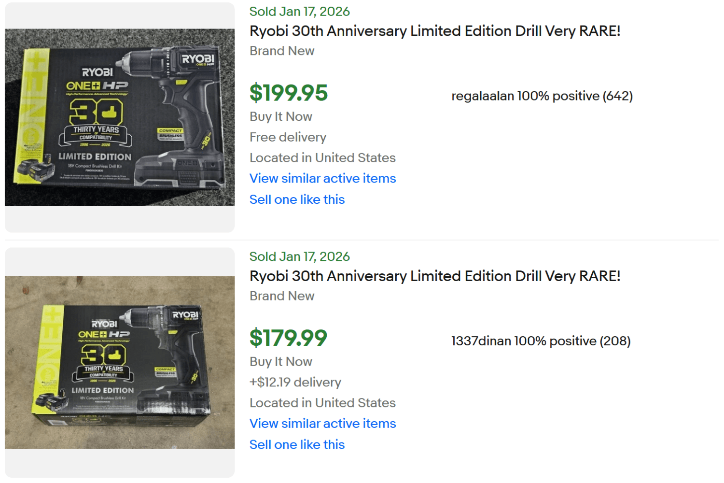Screen dimensions: 724x483
Task: Click 'View similar active items' on the second listing
Action: 322,424
